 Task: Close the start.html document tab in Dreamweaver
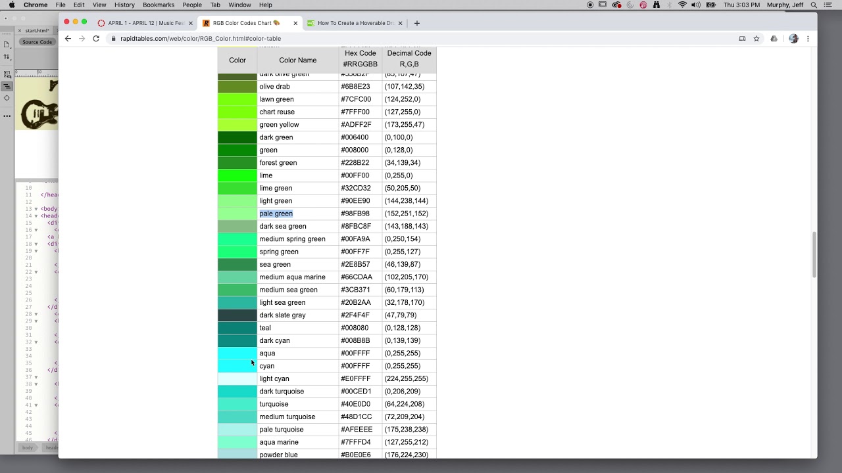[x=20, y=30]
